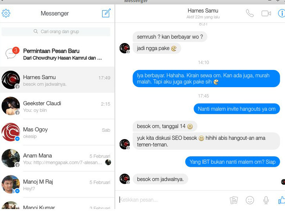Click the 'jadi ngga pake' message bubble

tap(157, 48)
